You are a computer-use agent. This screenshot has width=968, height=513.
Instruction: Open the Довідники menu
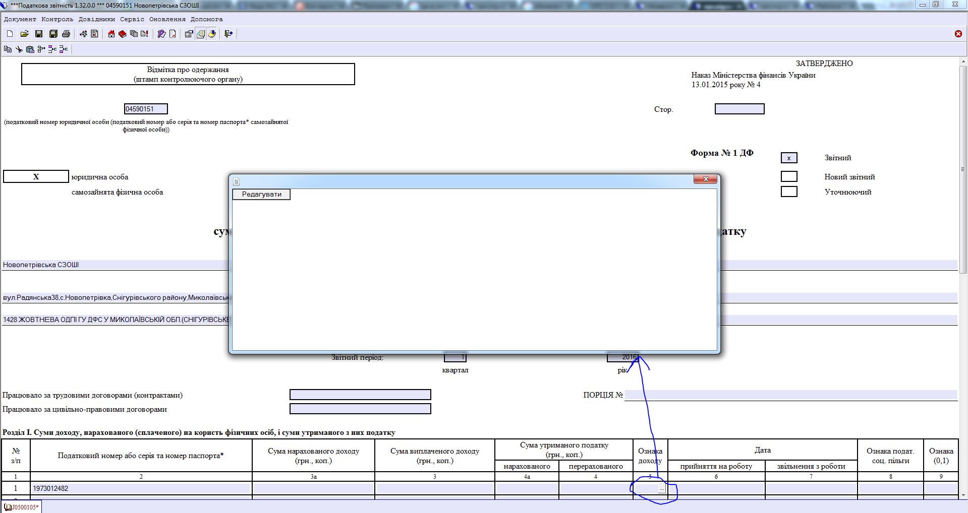96,19
